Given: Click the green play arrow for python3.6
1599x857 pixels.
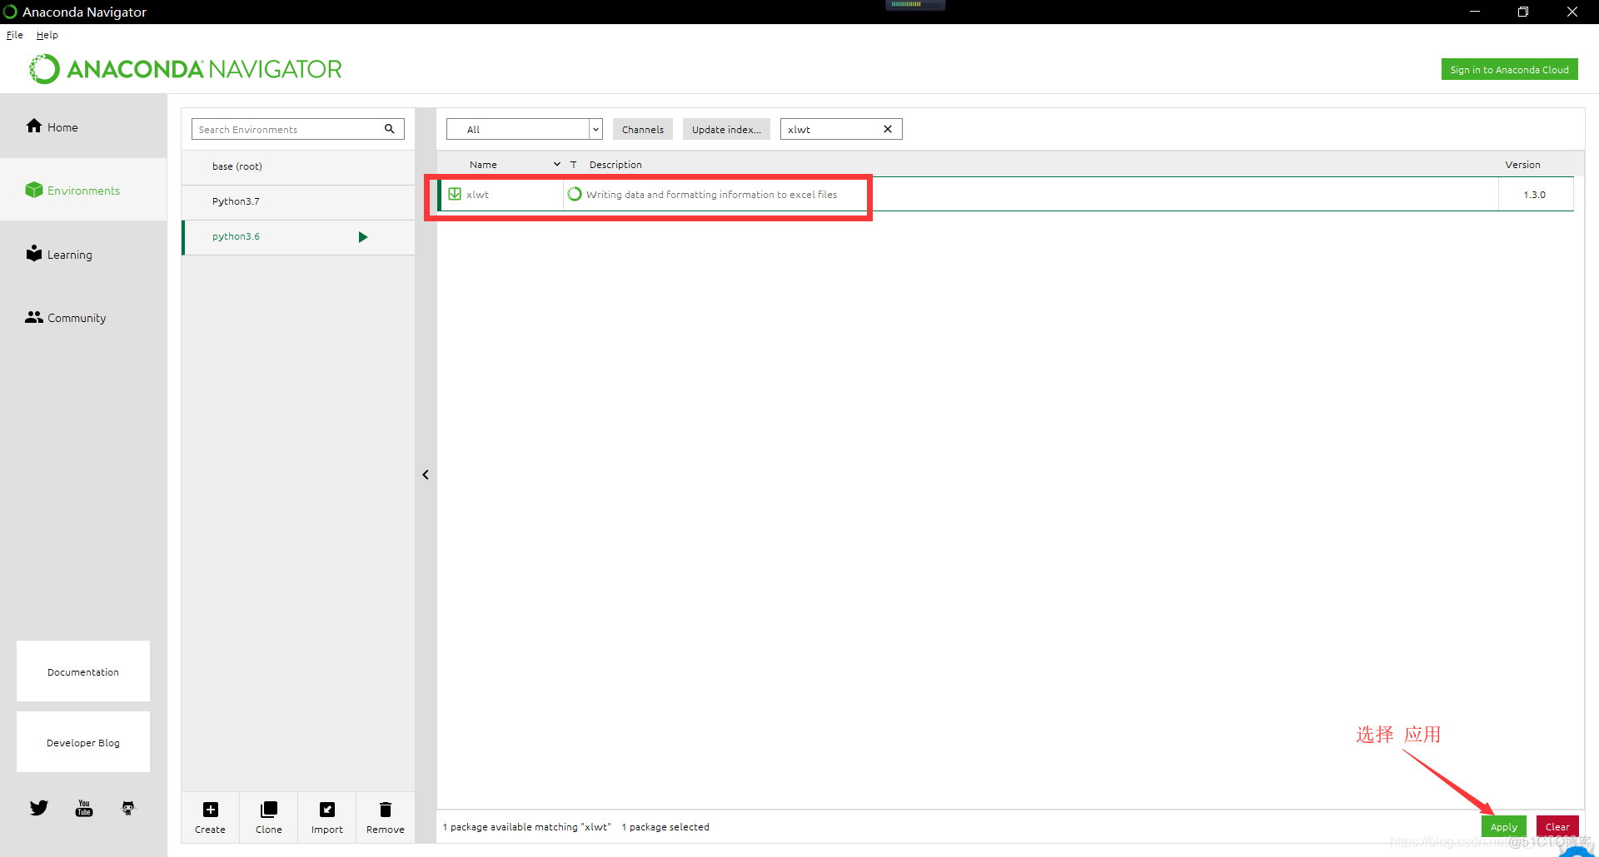Looking at the screenshot, I should click(363, 237).
